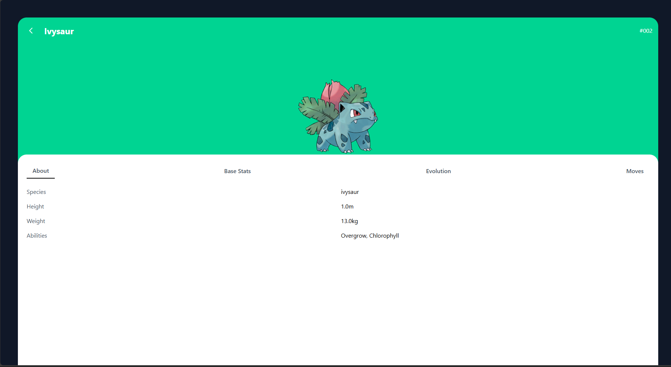Select the Weight label
This screenshot has width=671, height=367.
point(36,221)
